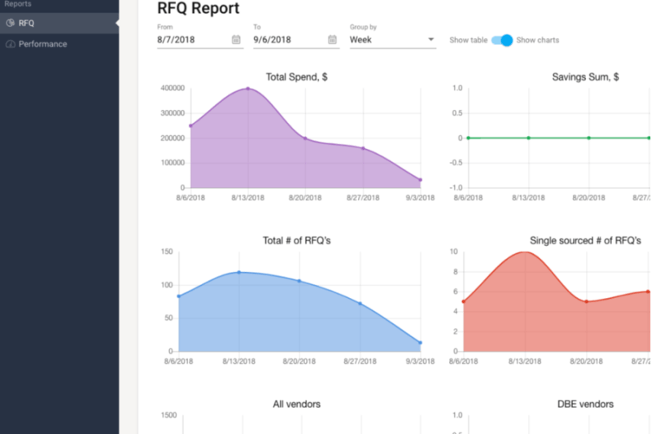The image size is (651, 434).
Task: Click the To date field showing 9/6/2018
Action: pyautogui.click(x=288, y=39)
